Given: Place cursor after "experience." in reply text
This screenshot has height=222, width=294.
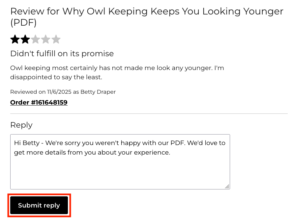Looking at the screenshot, I should coord(170,153).
